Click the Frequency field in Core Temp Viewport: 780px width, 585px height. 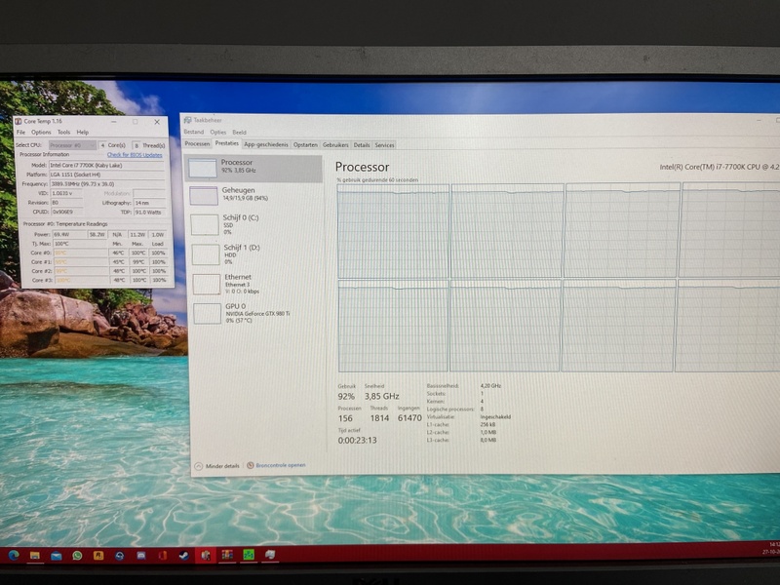pos(106,184)
